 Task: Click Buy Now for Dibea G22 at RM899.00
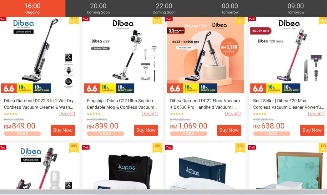[x=146, y=130]
